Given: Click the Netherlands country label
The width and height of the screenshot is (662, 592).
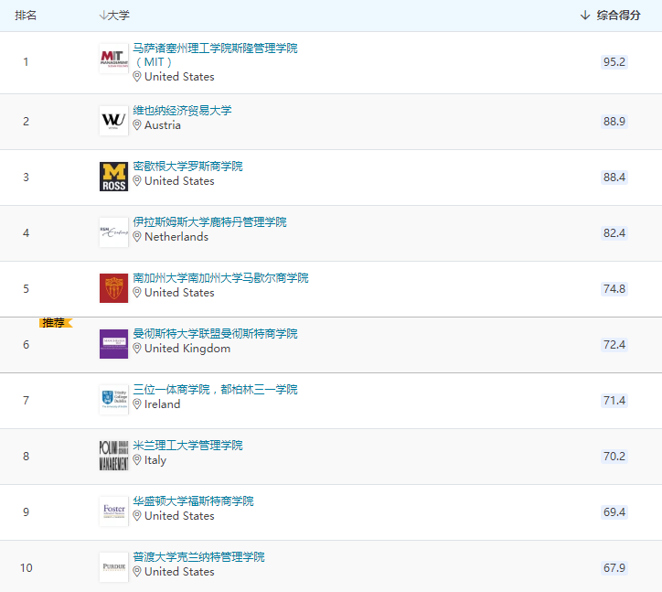Looking at the screenshot, I should click(176, 237).
